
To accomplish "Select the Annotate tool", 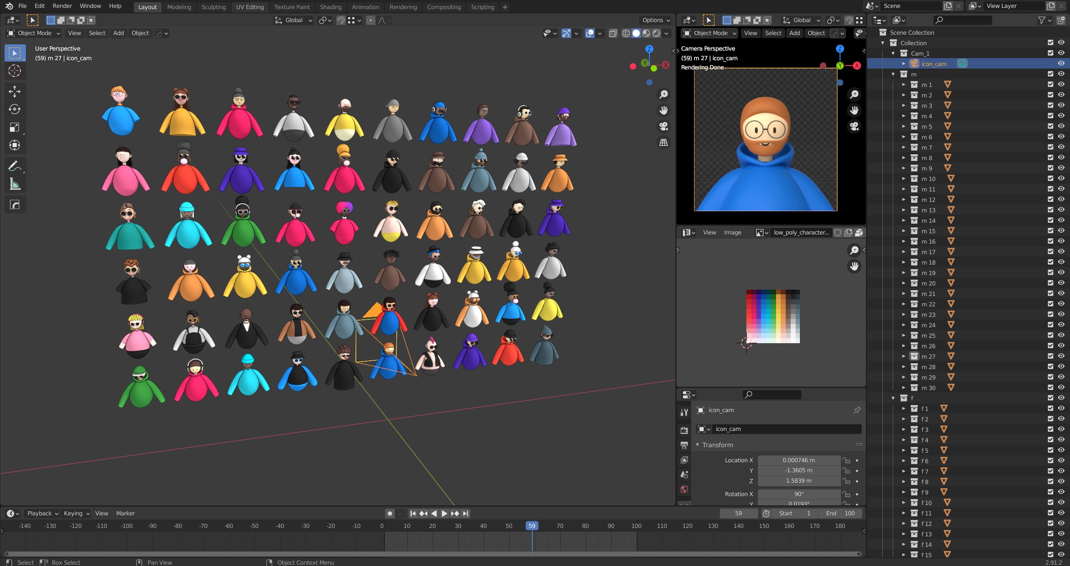I will (x=15, y=166).
